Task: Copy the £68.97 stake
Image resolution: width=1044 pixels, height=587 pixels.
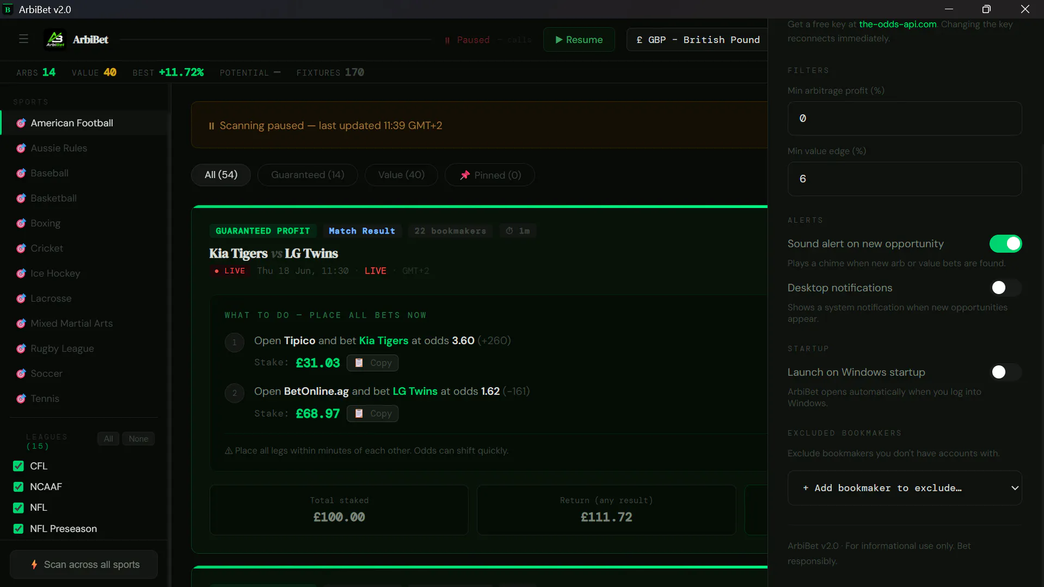Action: coord(373,413)
